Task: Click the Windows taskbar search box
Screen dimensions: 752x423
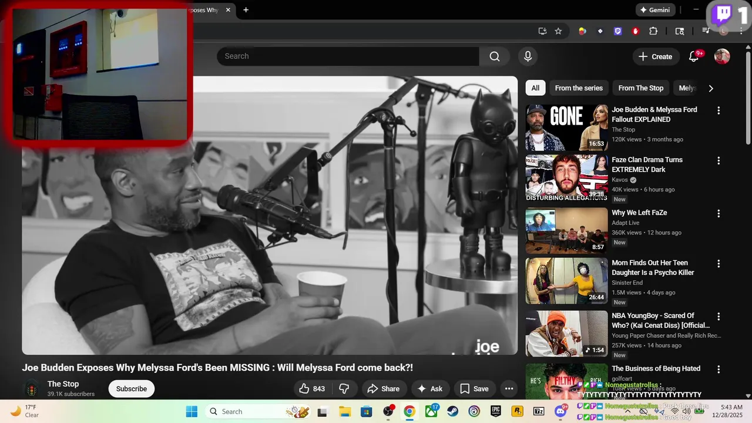Action: pos(258,411)
